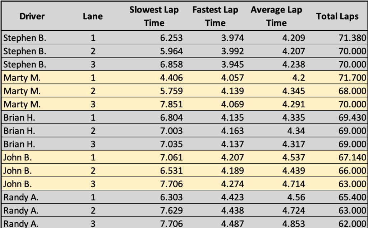
Task: Select the Total Laps header
Action: tap(337, 16)
